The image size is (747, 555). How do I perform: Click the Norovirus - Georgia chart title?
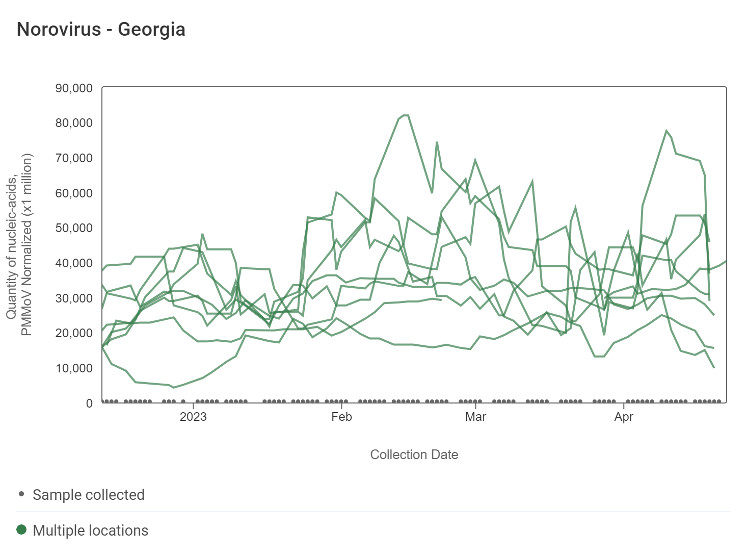click(101, 30)
